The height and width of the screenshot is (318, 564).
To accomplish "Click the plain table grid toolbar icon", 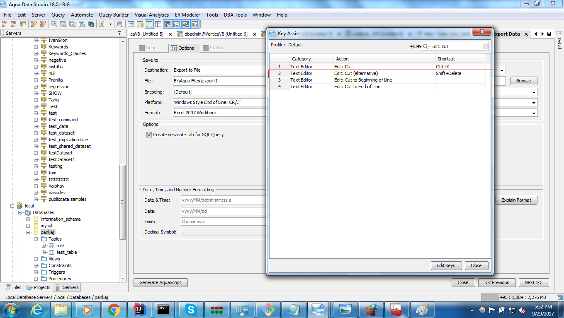I will 158,24.
